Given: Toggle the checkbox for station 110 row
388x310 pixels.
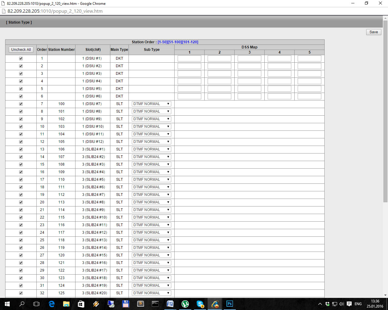Looking at the screenshot, I should [21, 180].
